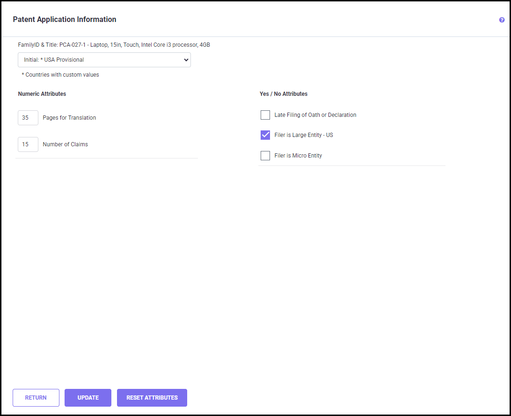Click the Numeric Attributes section heading
Screen dimensions: 511x416
42,94
